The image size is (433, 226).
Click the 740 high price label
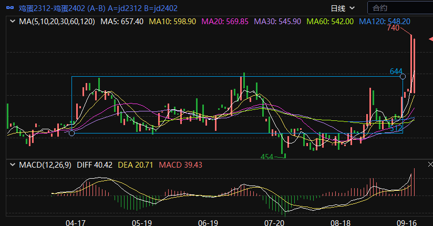click(x=393, y=28)
